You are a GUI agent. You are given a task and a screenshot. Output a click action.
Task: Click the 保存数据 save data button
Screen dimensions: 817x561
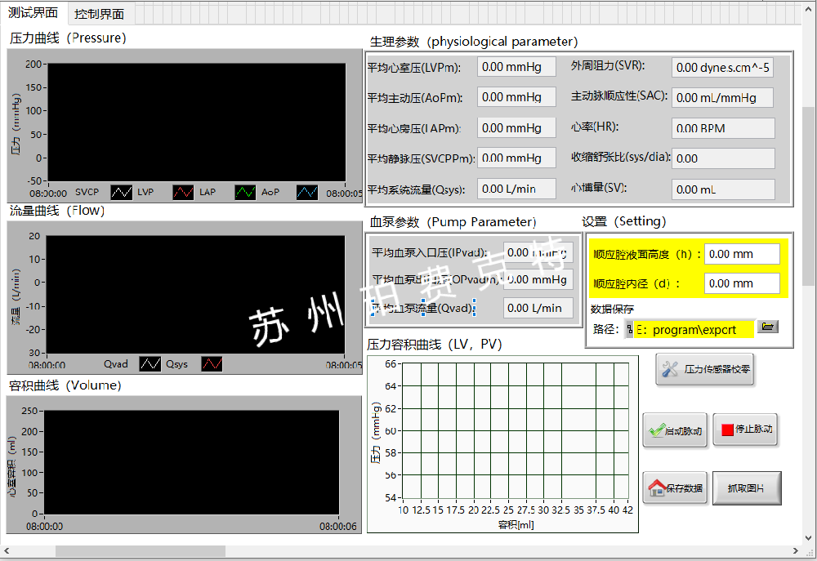[674, 488]
